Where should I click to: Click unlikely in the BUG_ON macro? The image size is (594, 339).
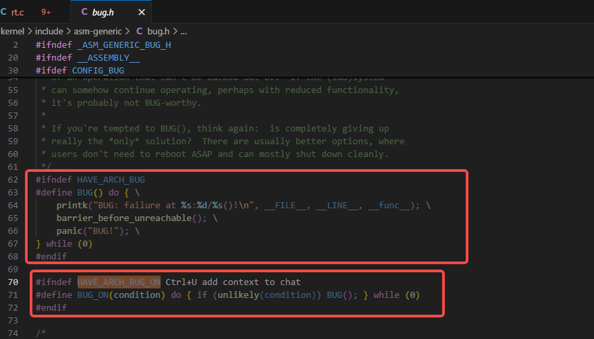pyautogui.click(x=238, y=295)
